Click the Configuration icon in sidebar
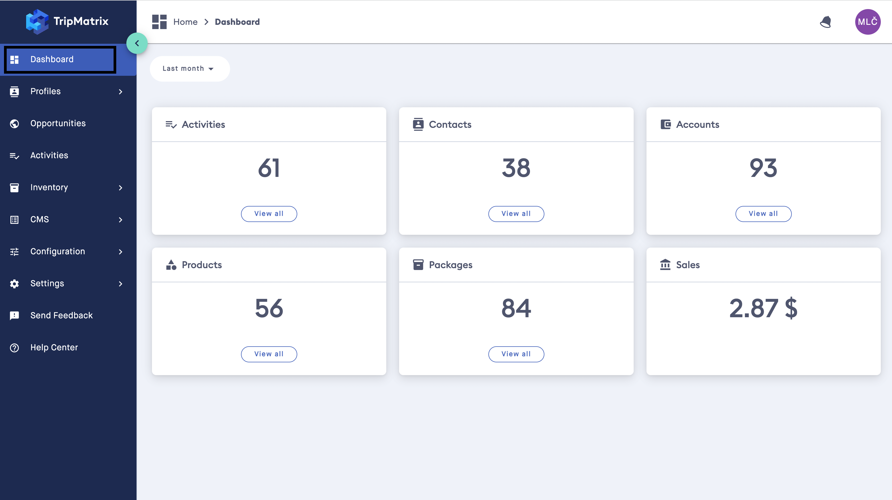The image size is (892, 500). point(15,251)
